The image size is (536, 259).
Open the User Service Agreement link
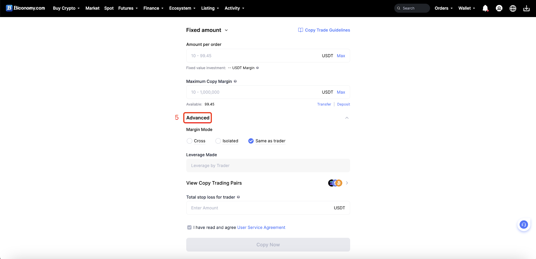pyautogui.click(x=261, y=228)
